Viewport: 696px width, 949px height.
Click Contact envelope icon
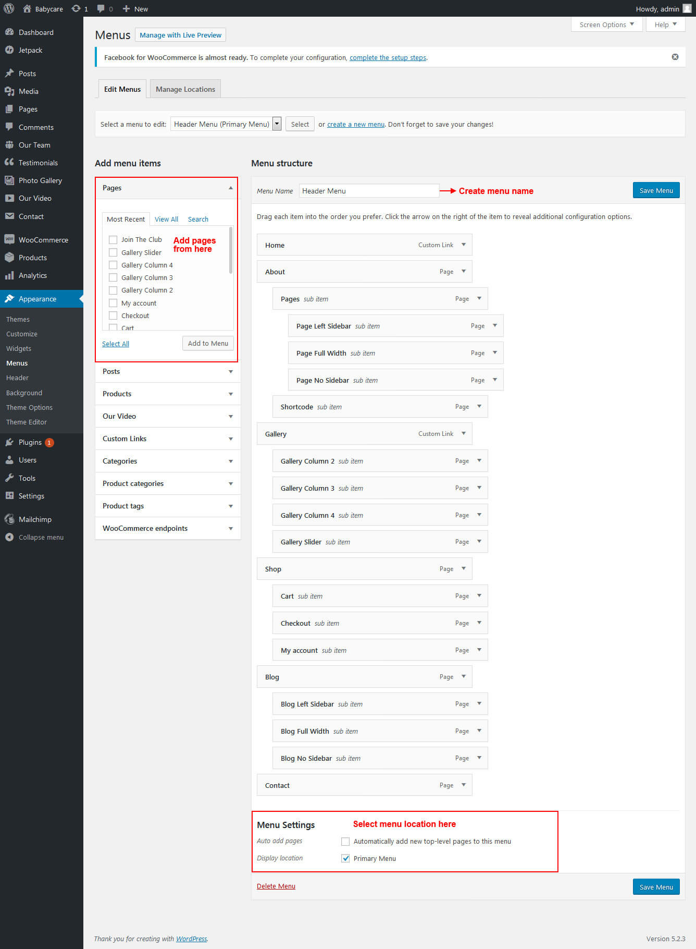pos(9,216)
